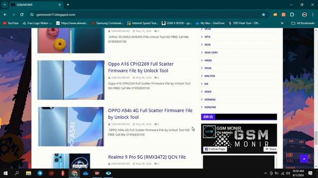
Task: Open the My files - OneDrive bookmark
Action: pos(210,23)
